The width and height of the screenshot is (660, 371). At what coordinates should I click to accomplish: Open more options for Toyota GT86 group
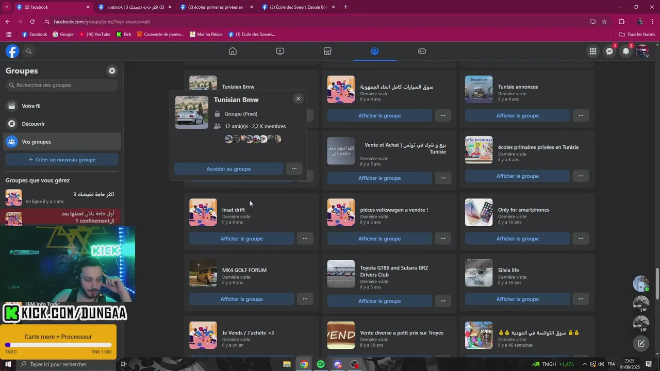point(443,301)
